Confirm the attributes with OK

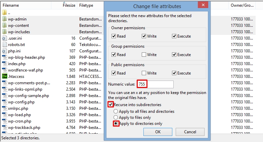click(158, 132)
